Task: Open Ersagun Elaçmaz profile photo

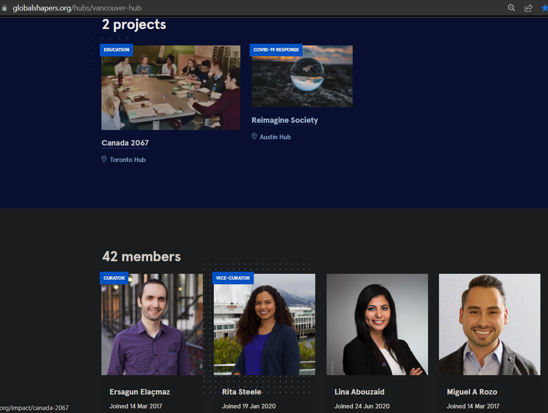Action: click(152, 324)
